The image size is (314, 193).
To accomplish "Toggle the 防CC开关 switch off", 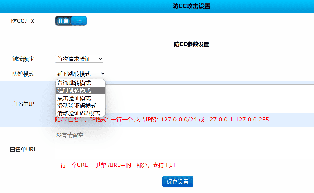I will coord(71,21).
